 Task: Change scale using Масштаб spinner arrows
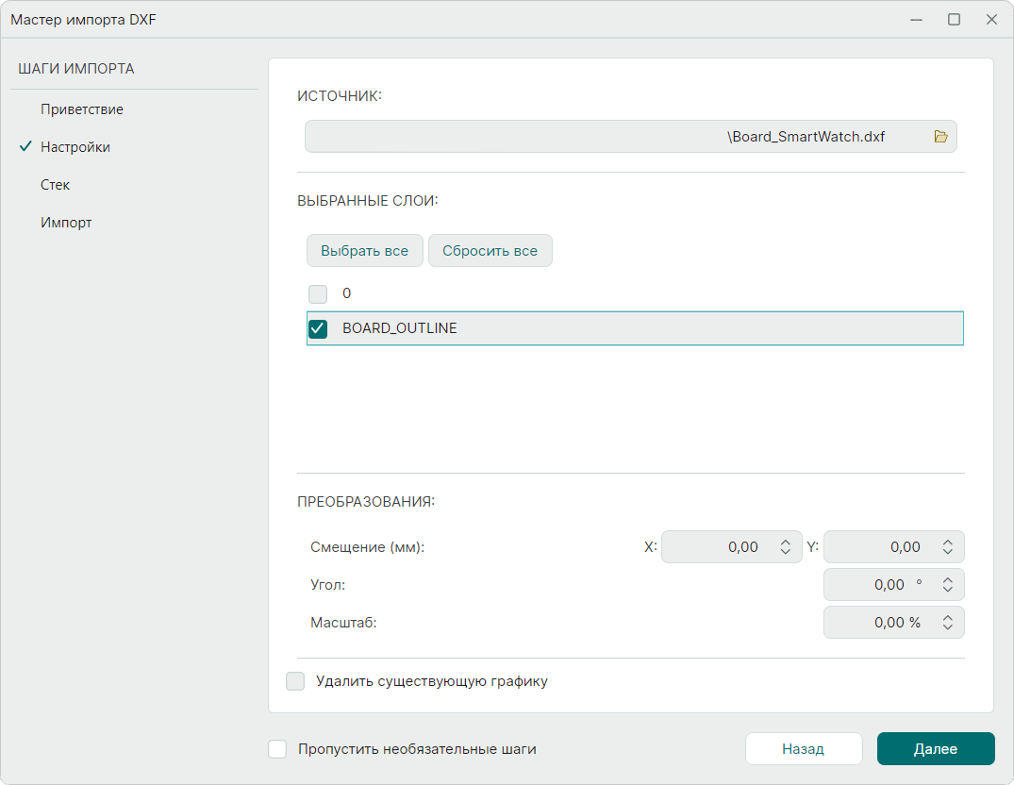947,623
